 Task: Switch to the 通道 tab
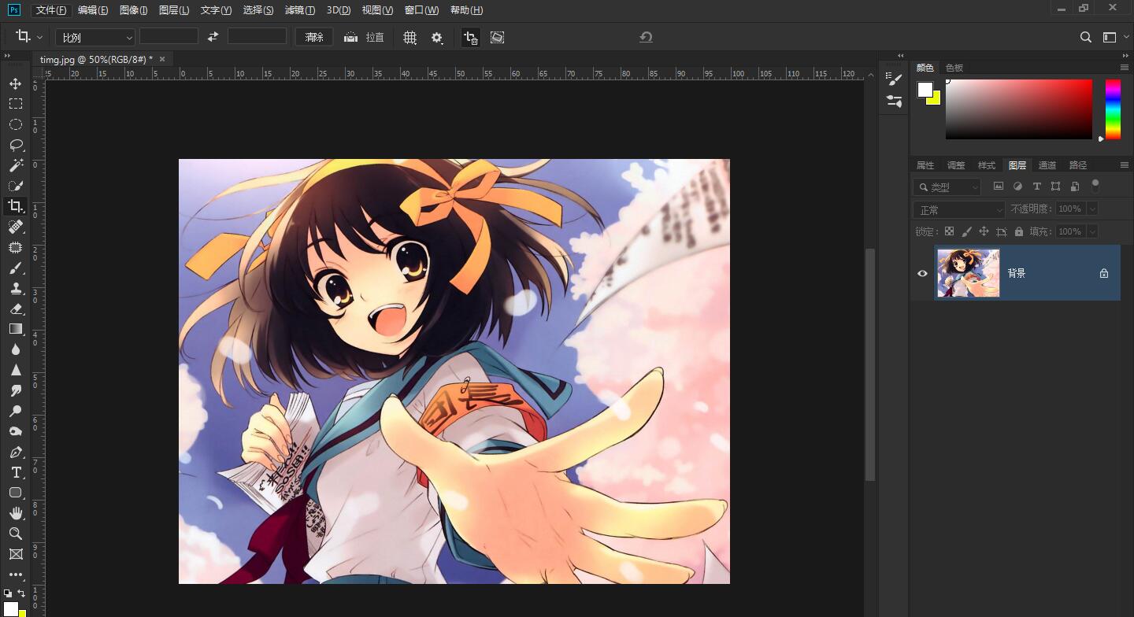[x=1047, y=165]
